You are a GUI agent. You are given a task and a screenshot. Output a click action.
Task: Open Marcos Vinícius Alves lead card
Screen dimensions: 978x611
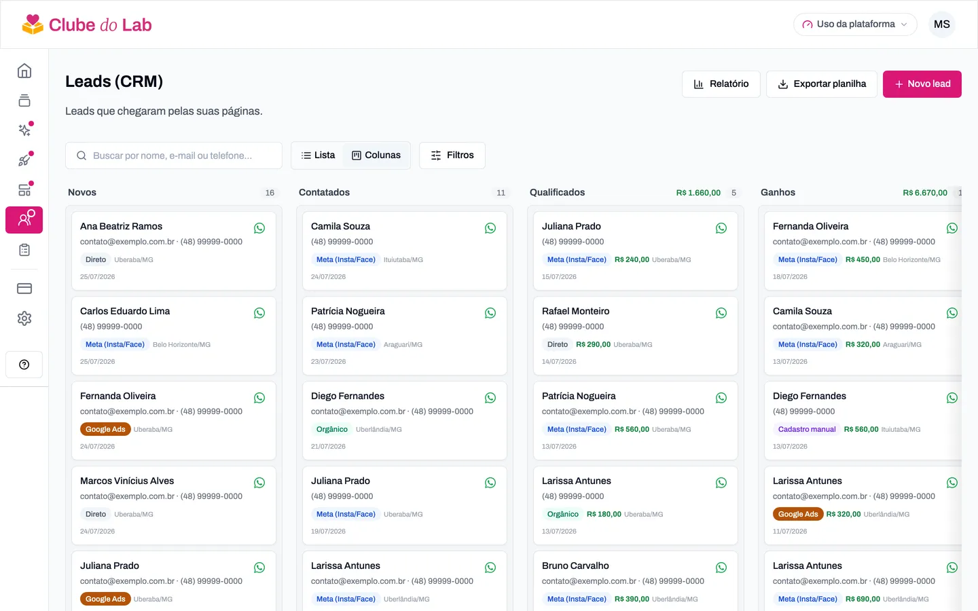coord(174,506)
